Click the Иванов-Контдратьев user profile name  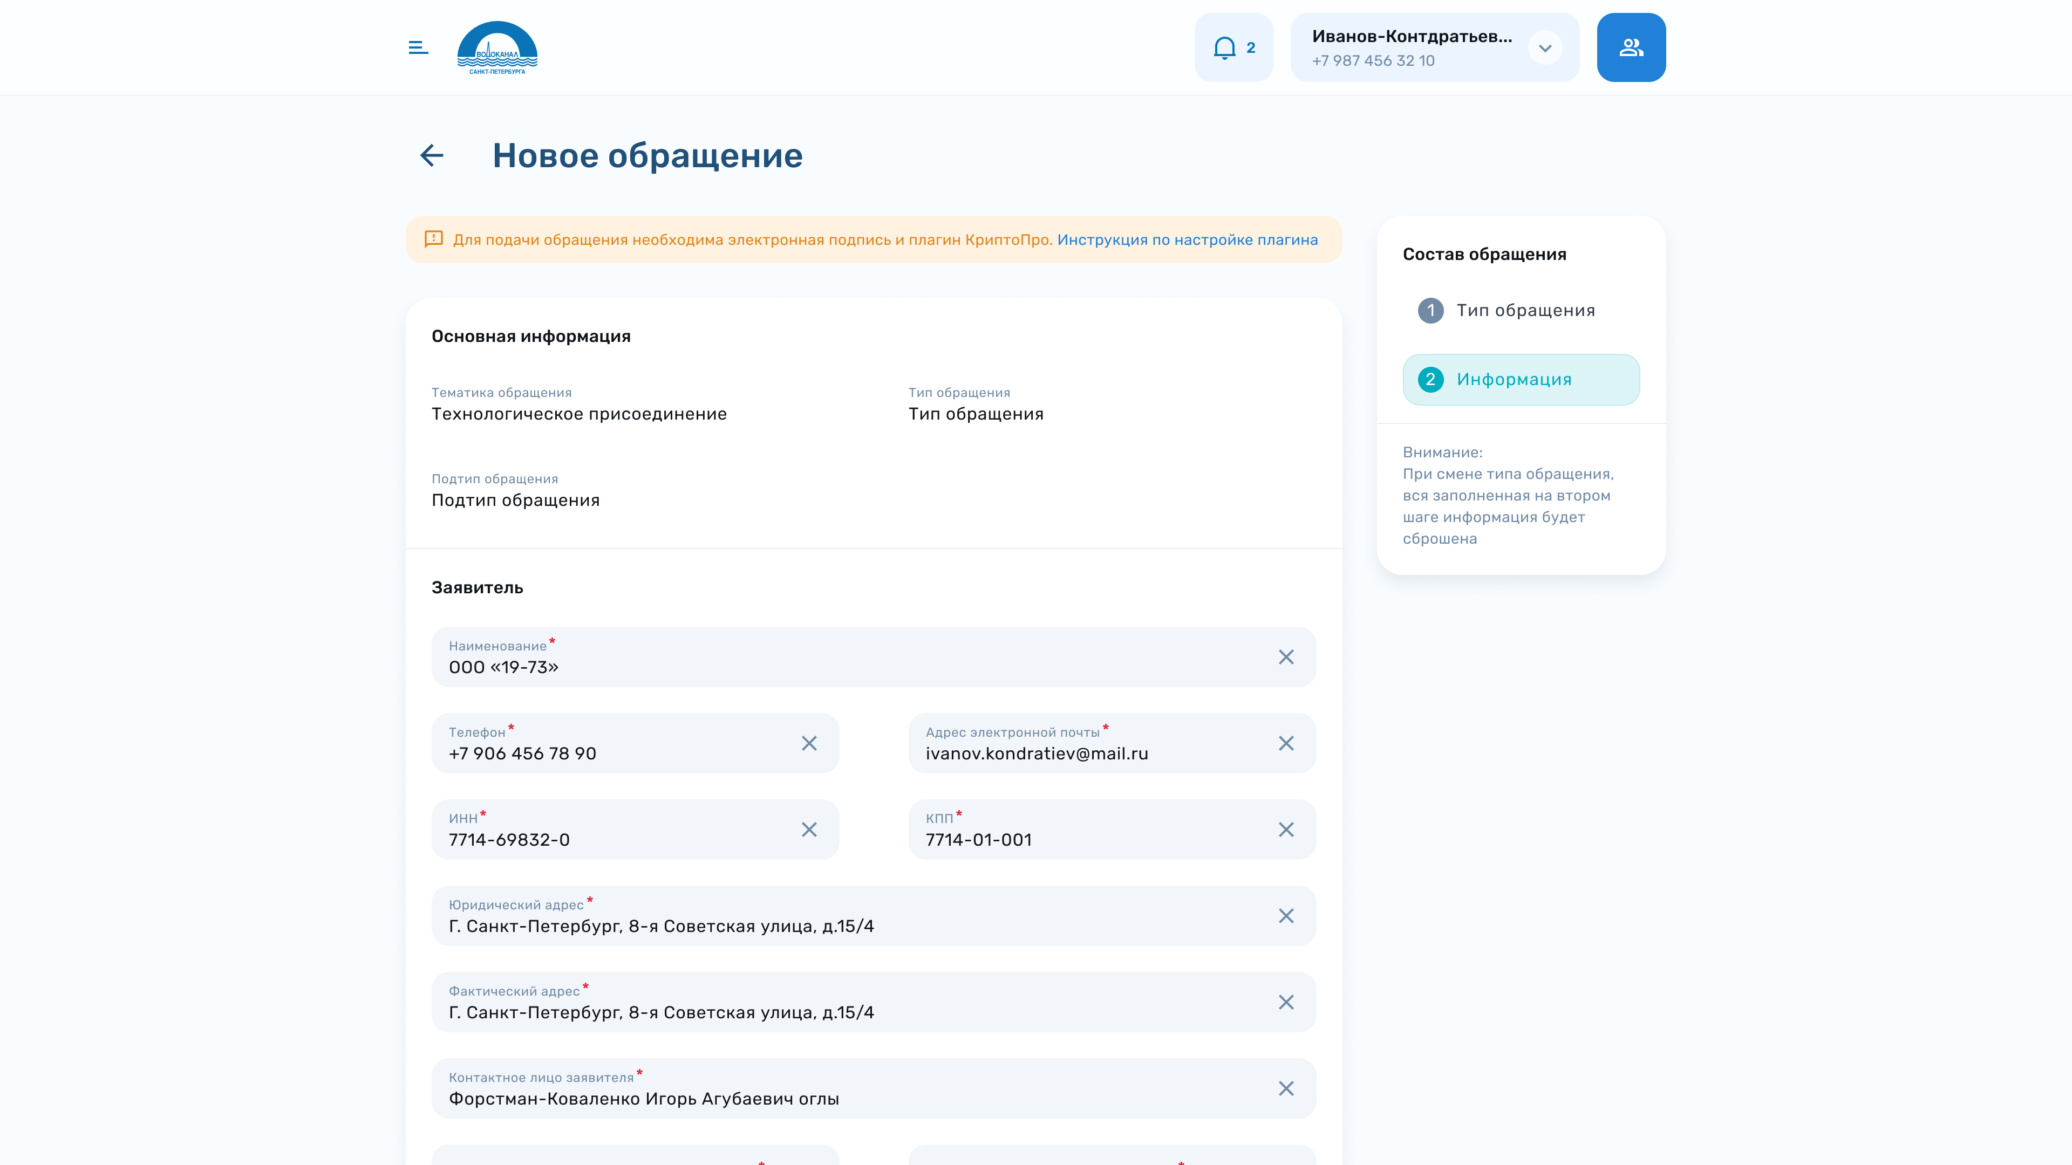[1412, 36]
